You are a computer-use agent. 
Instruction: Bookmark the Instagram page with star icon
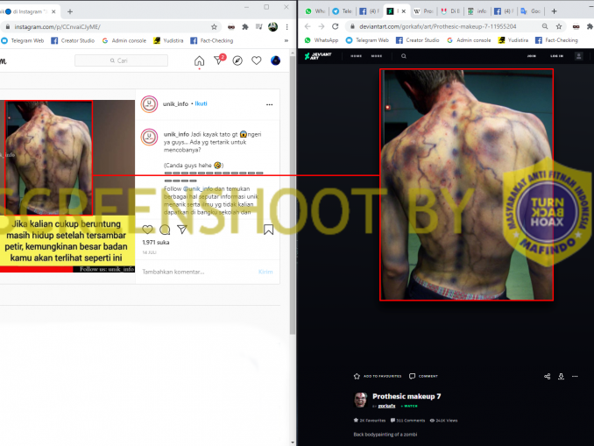point(214,27)
